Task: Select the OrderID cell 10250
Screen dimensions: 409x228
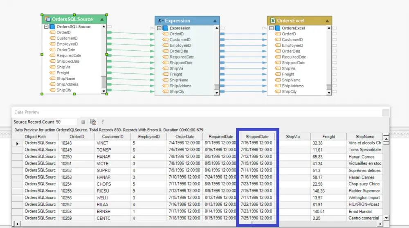Action: pyautogui.click(x=77, y=157)
